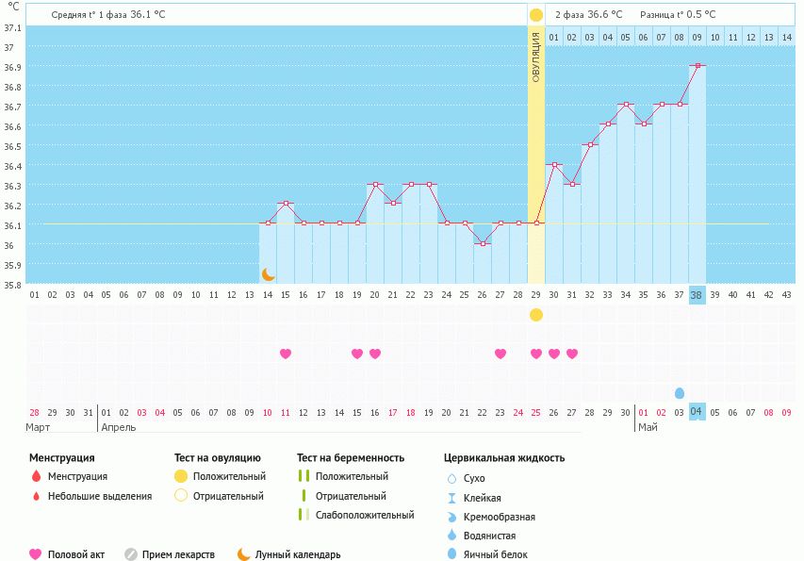The height and width of the screenshot is (561, 804).
Task: Click the Водянистая cervical fluid legend icon
Action: (x=451, y=536)
